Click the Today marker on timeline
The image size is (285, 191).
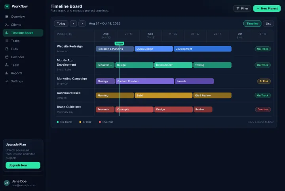(119, 43)
